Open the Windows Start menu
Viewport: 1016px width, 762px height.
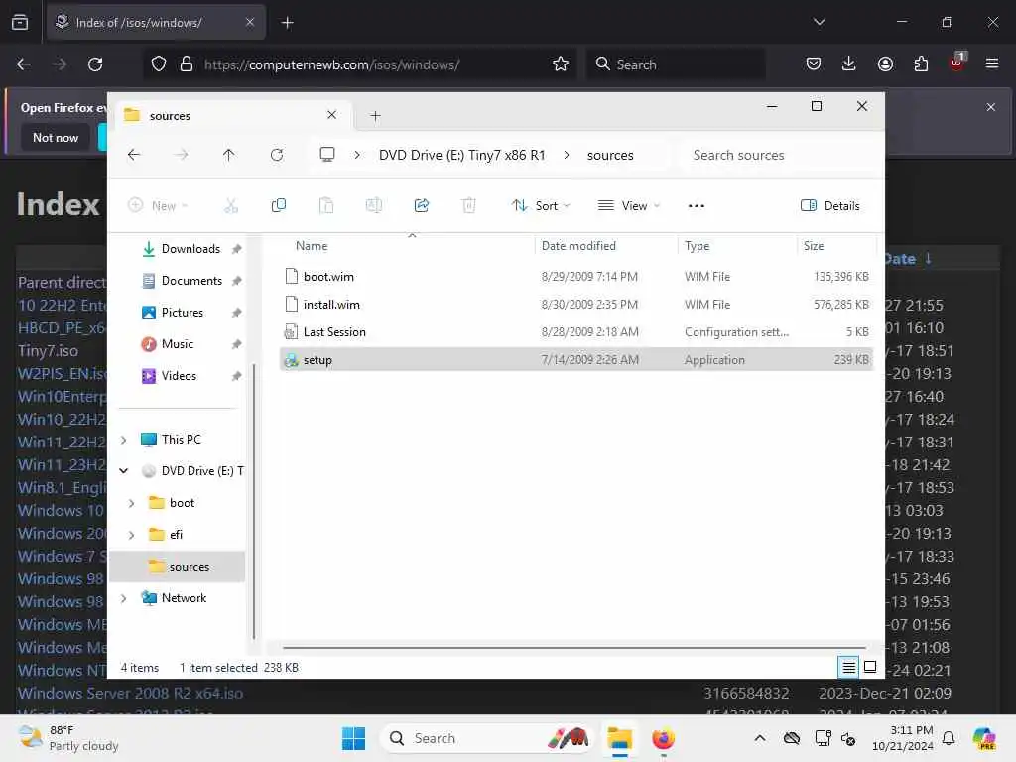coord(354,738)
